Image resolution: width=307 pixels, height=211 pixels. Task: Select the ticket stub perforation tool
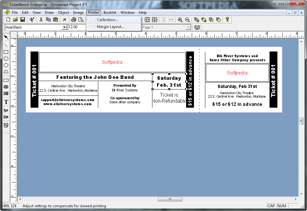[6, 80]
